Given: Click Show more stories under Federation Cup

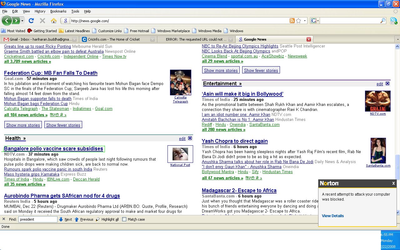Looking at the screenshot, I should click(23, 125).
